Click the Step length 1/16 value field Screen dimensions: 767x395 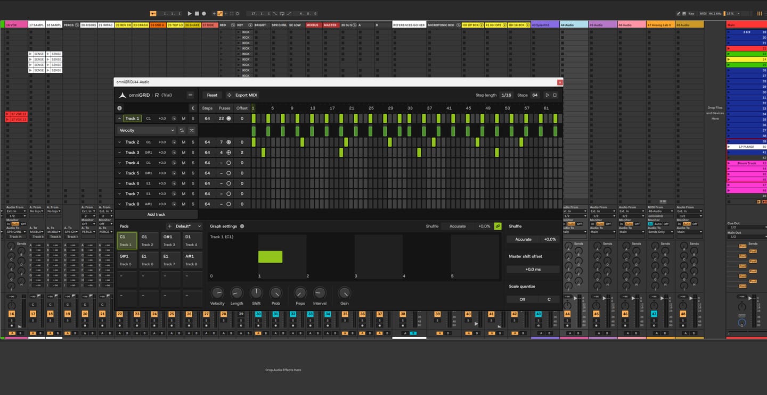(506, 95)
